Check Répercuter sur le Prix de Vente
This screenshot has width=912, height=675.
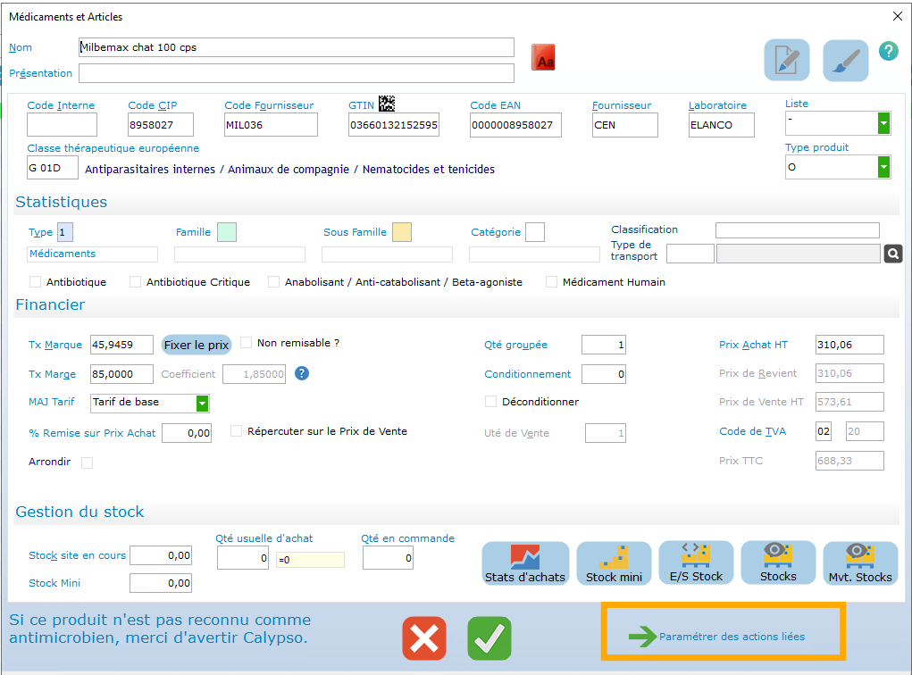pyautogui.click(x=236, y=431)
